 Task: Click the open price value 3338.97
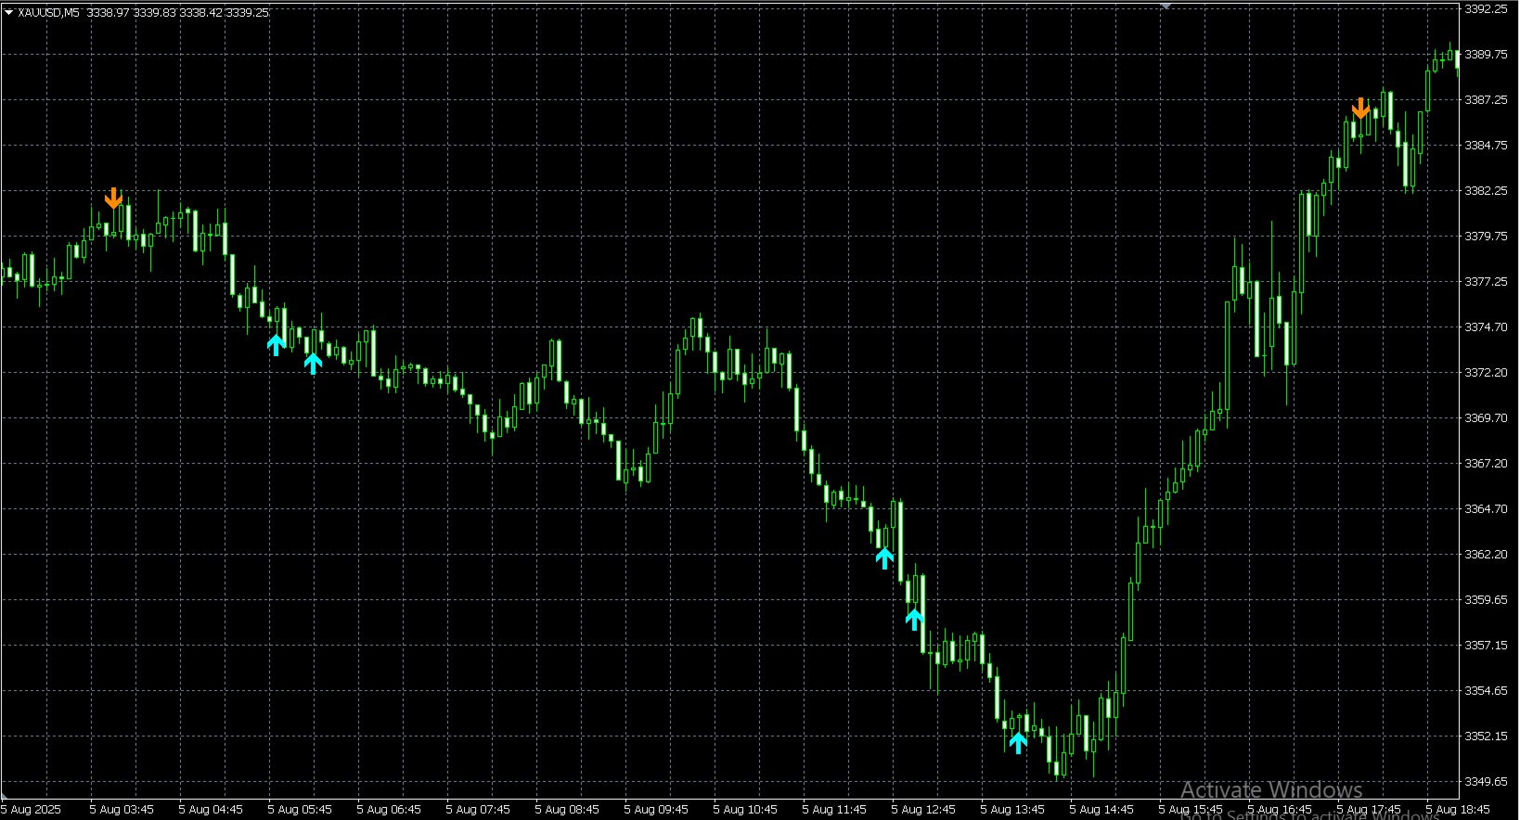point(108,13)
